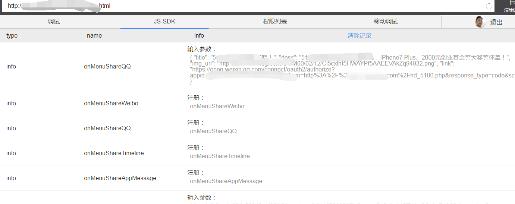The width and height of the screenshot is (515, 204).
Task: Switch to the 移动调试 tab
Action: (386, 22)
